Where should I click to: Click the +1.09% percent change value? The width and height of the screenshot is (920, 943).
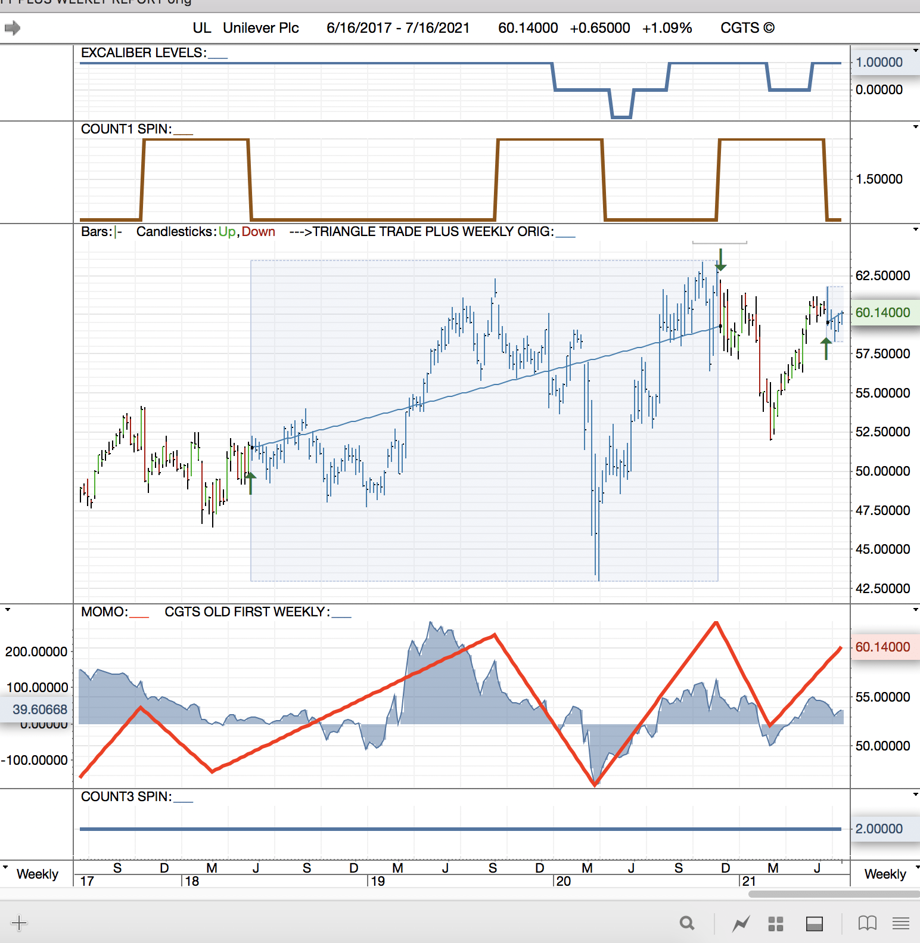click(x=667, y=28)
